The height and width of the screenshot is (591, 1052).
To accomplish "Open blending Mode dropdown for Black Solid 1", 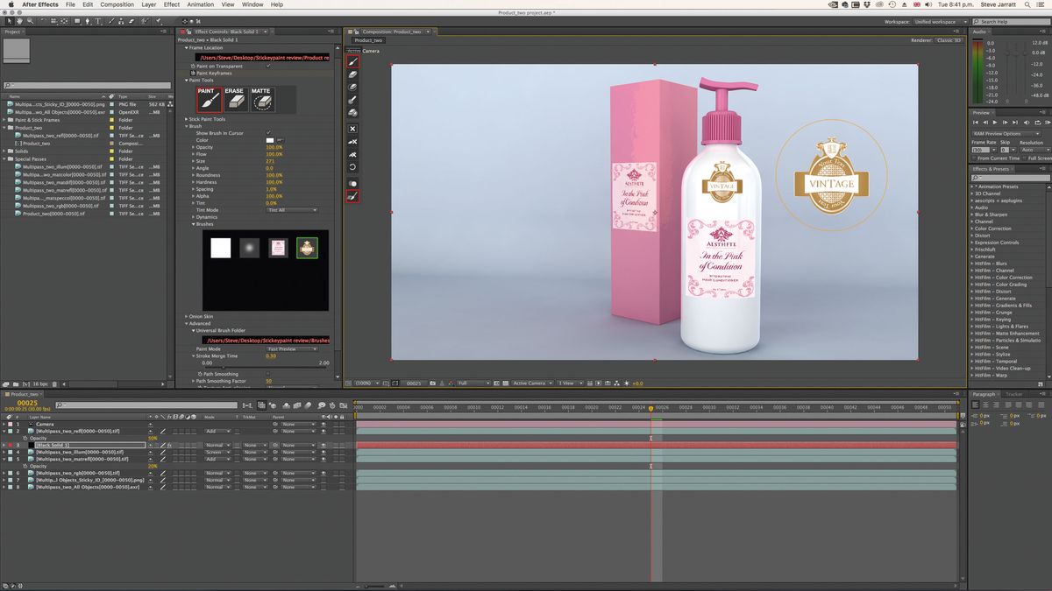I will [217, 445].
